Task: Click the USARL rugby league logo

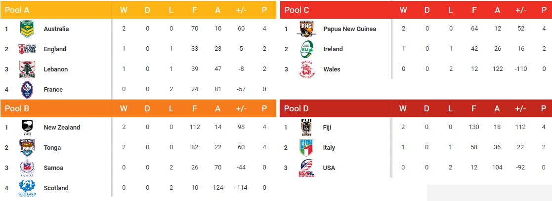Action: [306, 168]
